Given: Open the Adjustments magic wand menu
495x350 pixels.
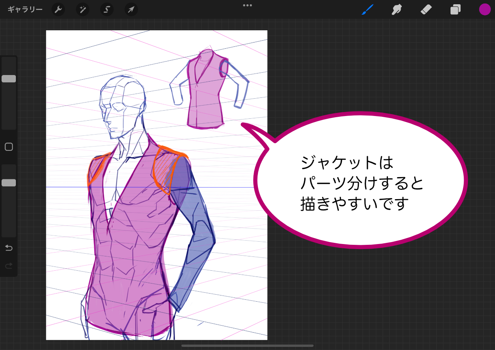Looking at the screenshot, I should click(82, 10).
